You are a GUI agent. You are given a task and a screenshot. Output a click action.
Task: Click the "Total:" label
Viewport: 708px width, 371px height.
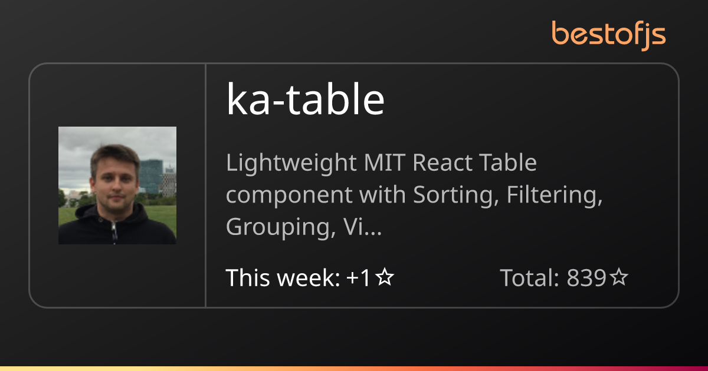tap(530, 277)
